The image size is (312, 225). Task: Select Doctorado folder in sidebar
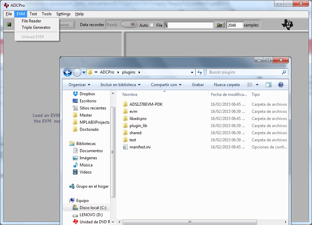(89, 129)
